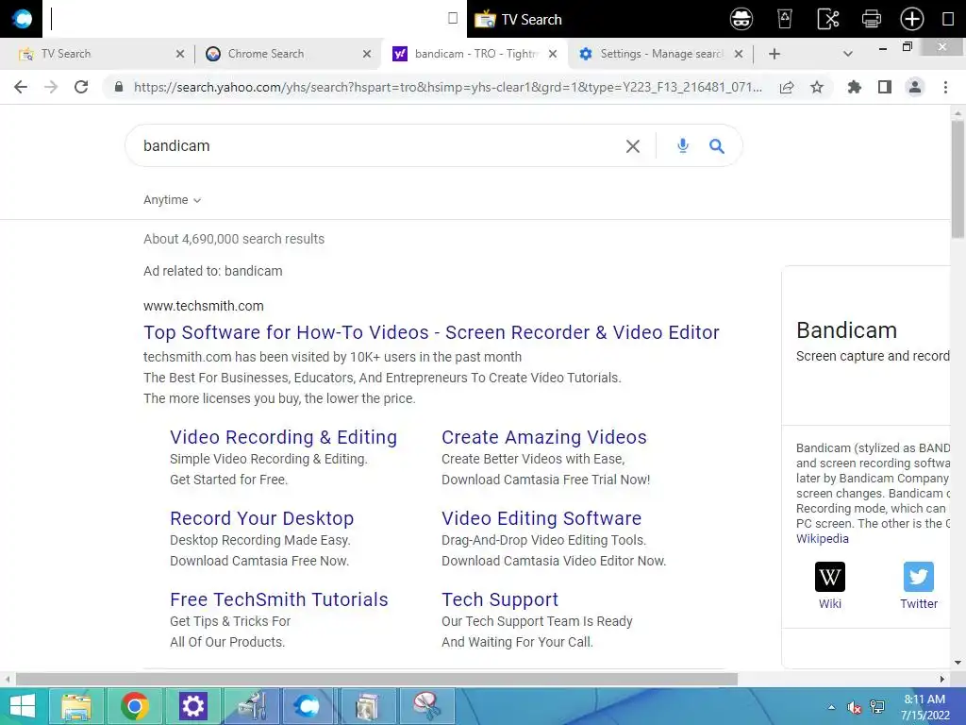This screenshot has height=725, width=966.
Task: Close the bandicam TRO tab
Action: coord(553,54)
